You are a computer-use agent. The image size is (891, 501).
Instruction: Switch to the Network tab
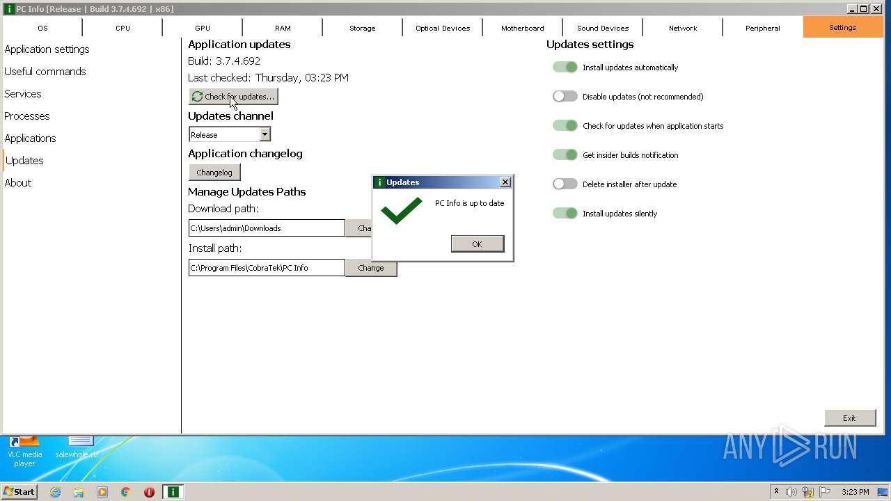tap(683, 28)
